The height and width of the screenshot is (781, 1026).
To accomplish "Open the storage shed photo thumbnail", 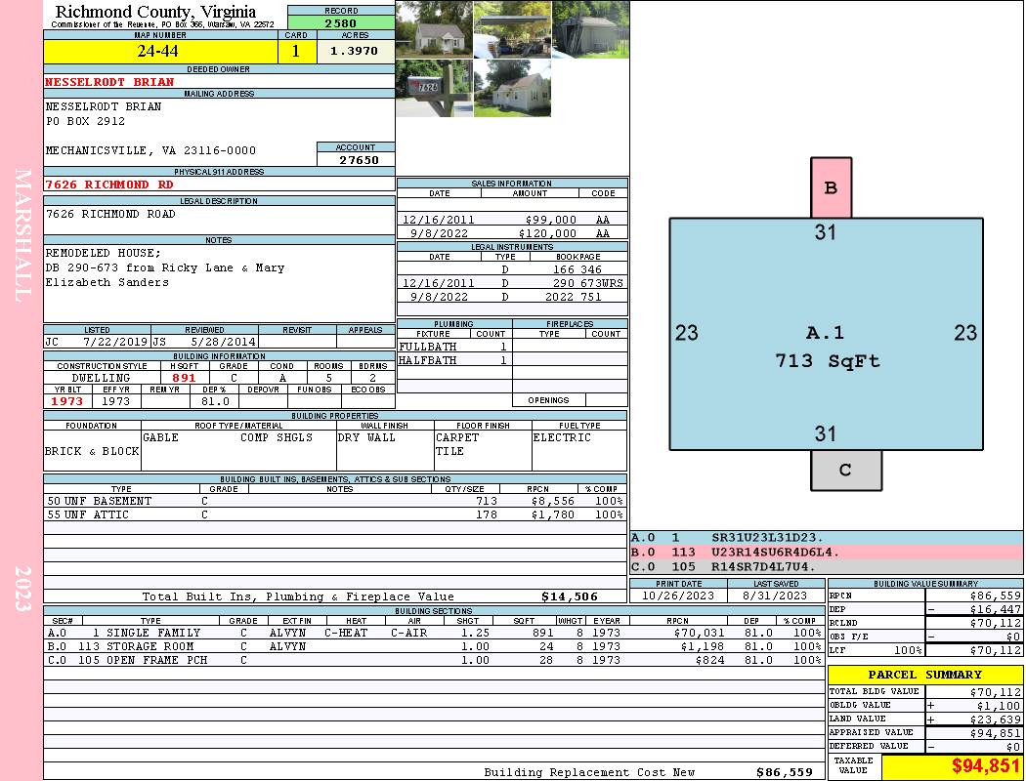I will pyautogui.click(x=590, y=29).
